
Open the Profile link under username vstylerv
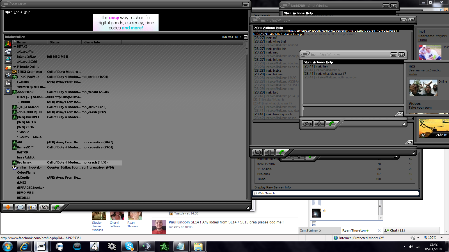(422, 40)
